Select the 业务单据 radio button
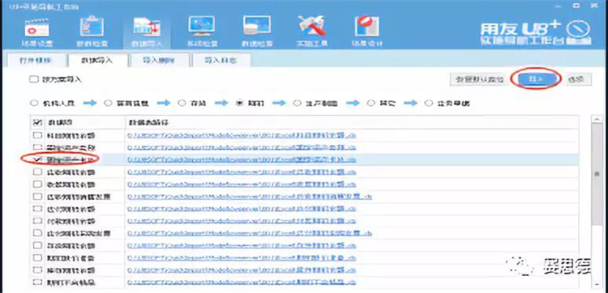Viewport: 608px width, 293px height. click(x=429, y=104)
